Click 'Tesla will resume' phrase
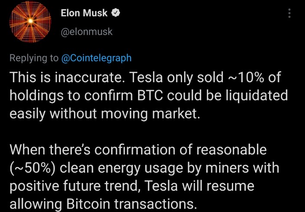Viewport: 305px width, 212px height. pyautogui.click(x=199, y=186)
